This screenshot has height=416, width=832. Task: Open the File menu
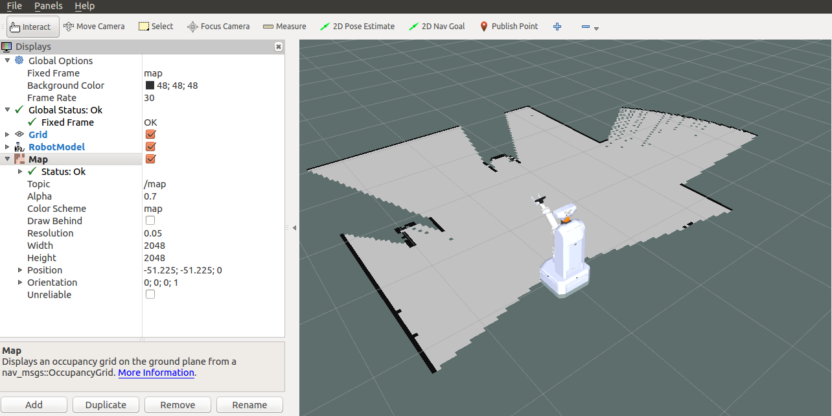pos(14,6)
